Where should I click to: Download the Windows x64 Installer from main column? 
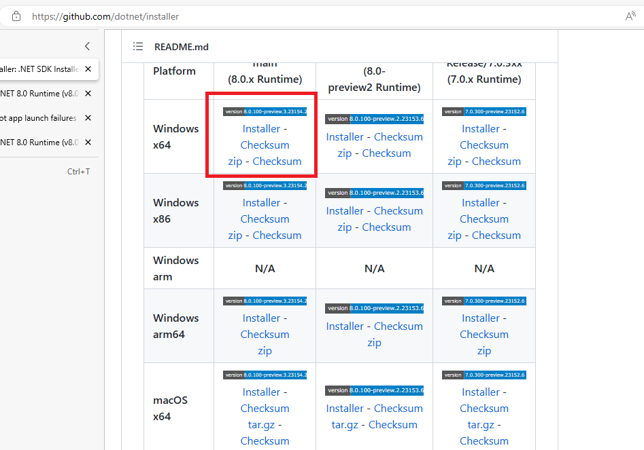(261, 128)
